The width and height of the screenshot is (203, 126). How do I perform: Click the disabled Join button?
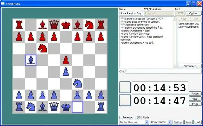pos(196,19)
